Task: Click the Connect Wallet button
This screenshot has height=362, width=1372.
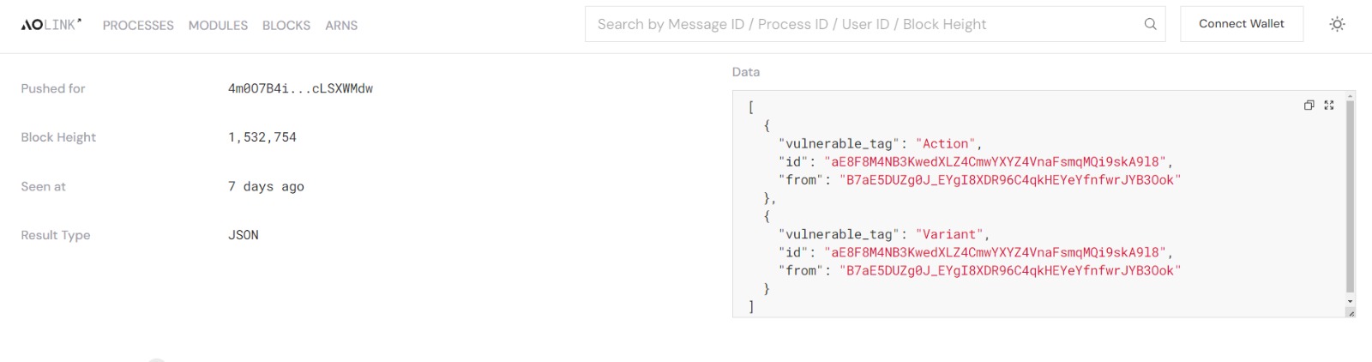Action: coord(1241,24)
